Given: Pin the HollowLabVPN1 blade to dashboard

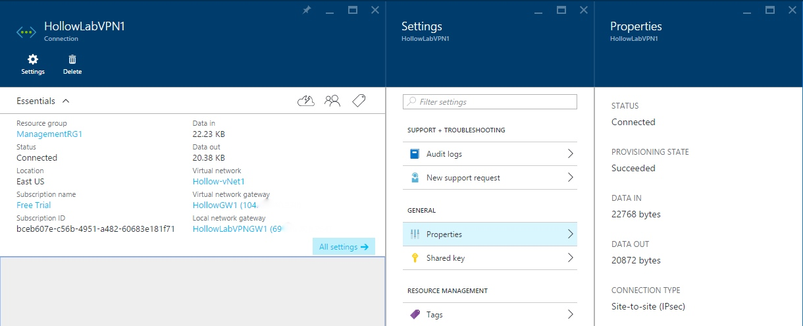Looking at the screenshot, I should coord(306,10).
